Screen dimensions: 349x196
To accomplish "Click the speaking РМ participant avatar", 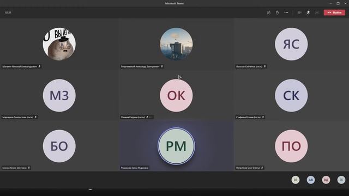I will [176, 146].
